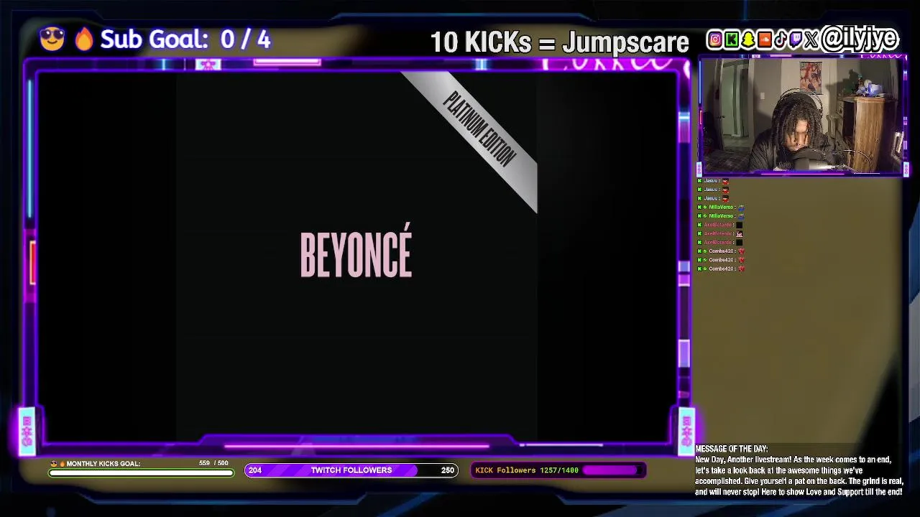Click the '250' Twitch follower target
920x517 pixels.
(x=448, y=470)
